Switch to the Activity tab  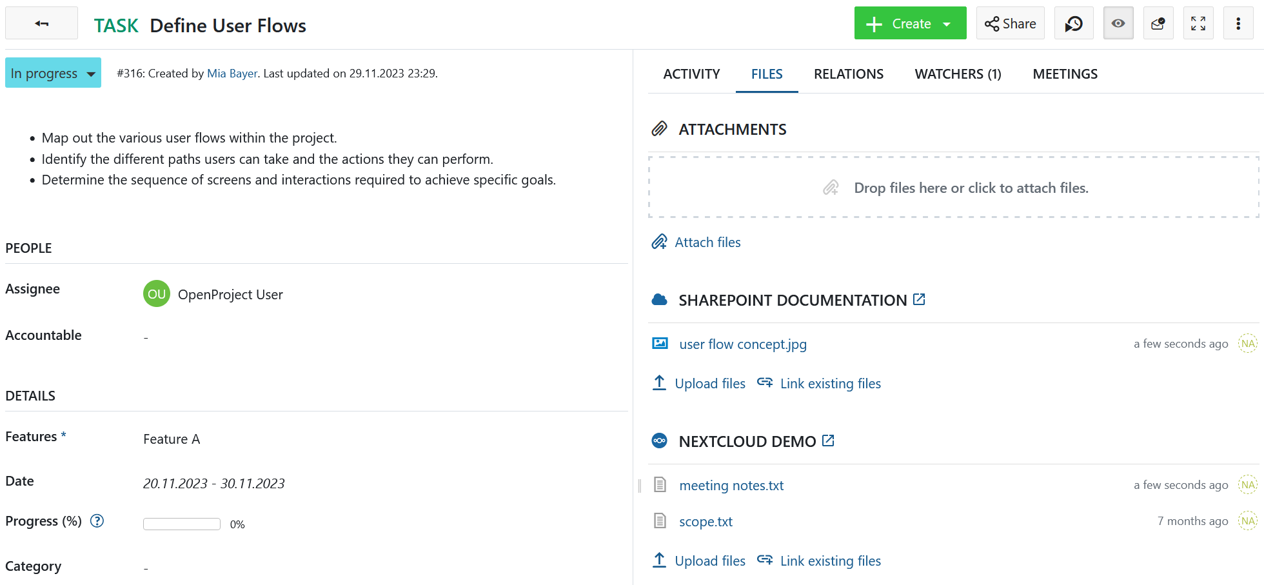[x=691, y=74]
